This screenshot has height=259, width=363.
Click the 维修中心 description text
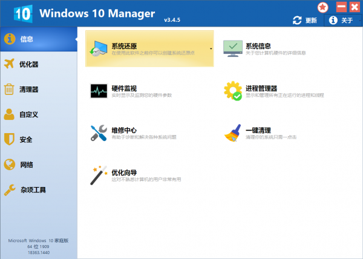coord(144,137)
